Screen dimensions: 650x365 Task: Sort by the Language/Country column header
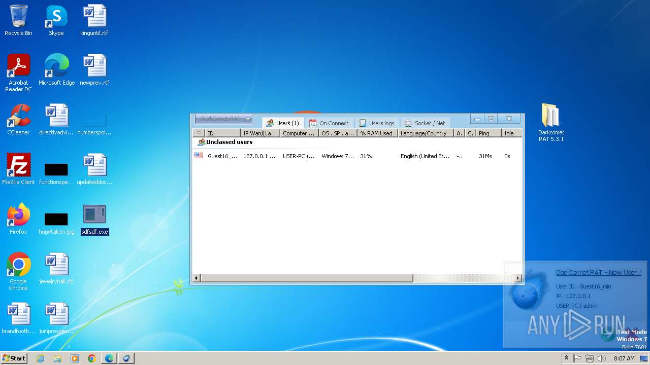pos(426,133)
